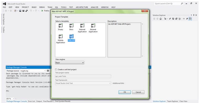Click Description scrollbar up arrow
This screenshot has height=103, width=202.
tap(142, 24)
